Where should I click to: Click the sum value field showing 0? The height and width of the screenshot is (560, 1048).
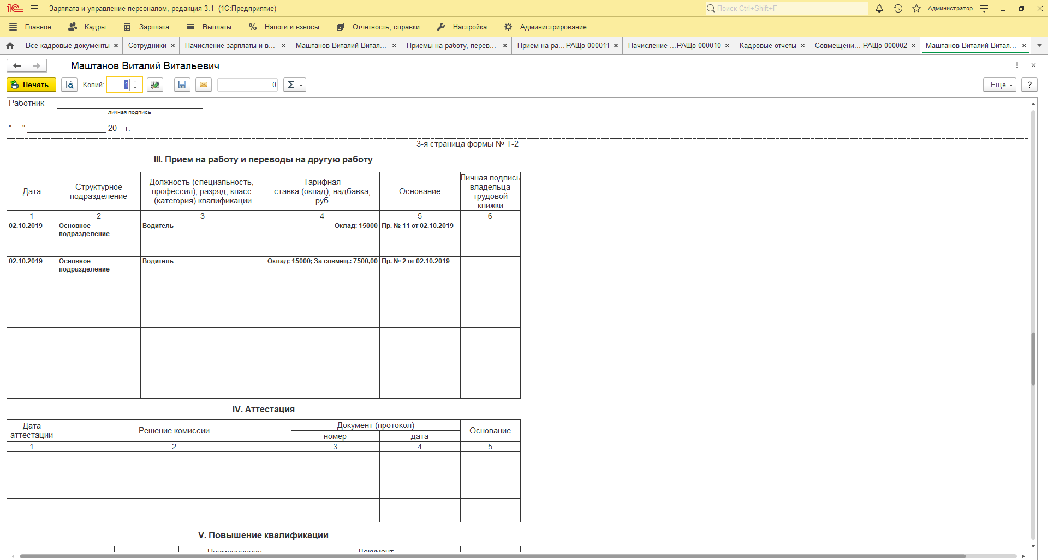point(248,85)
